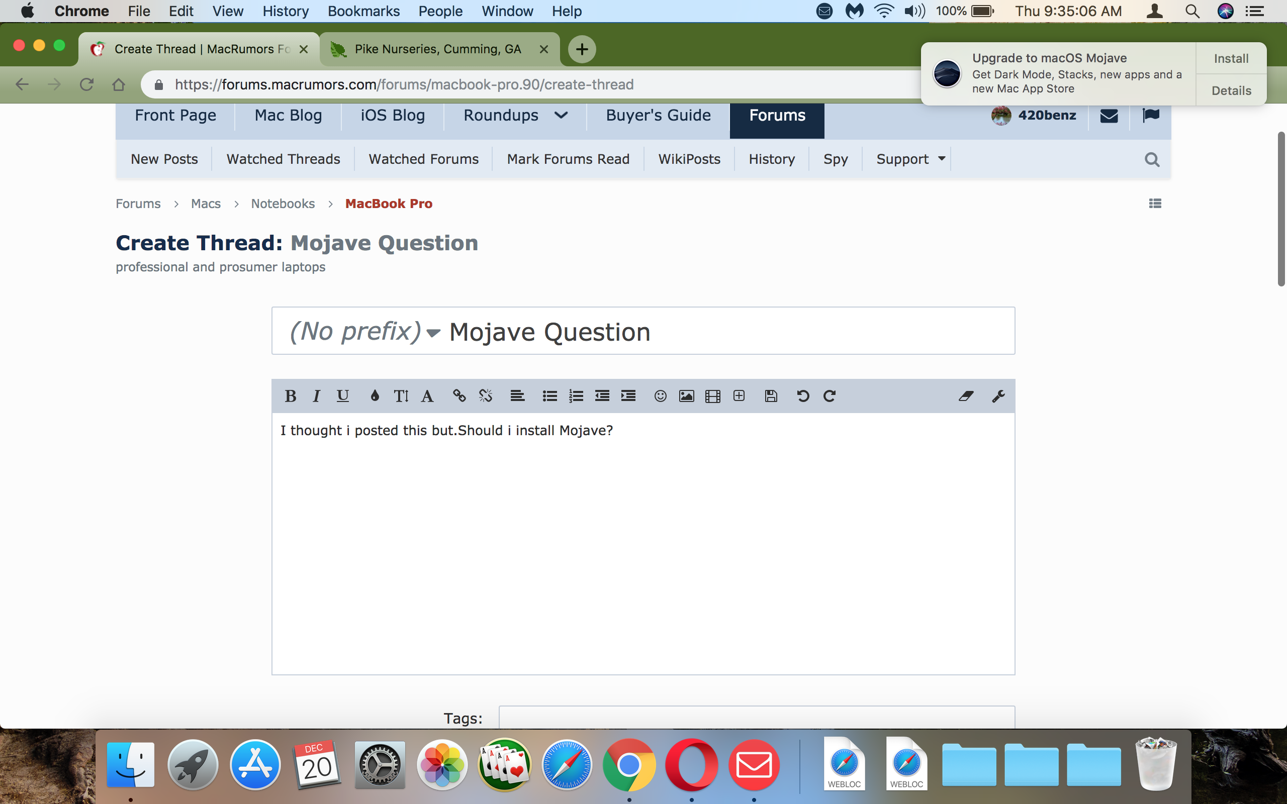
Task: Open the Bookmarks menu in menu bar
Action: (x=363, y=11)
